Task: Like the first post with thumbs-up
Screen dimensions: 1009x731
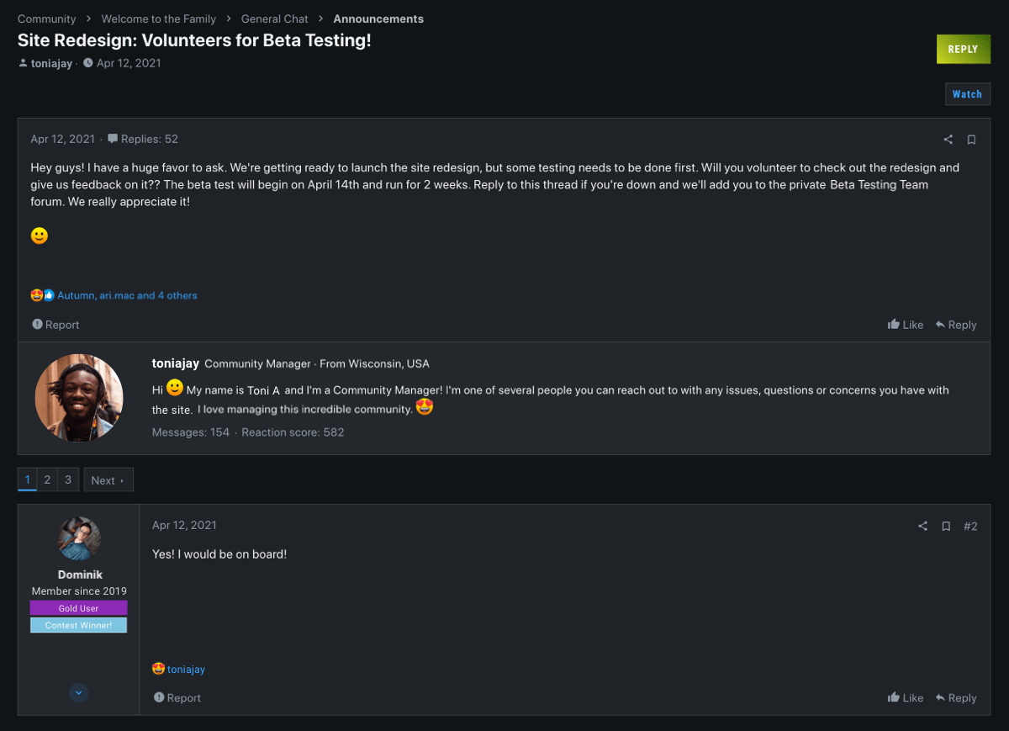Action: (x=906, y=325)
